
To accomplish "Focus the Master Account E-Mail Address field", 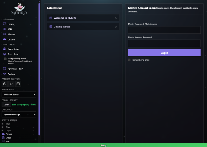I will coord(164,30).
